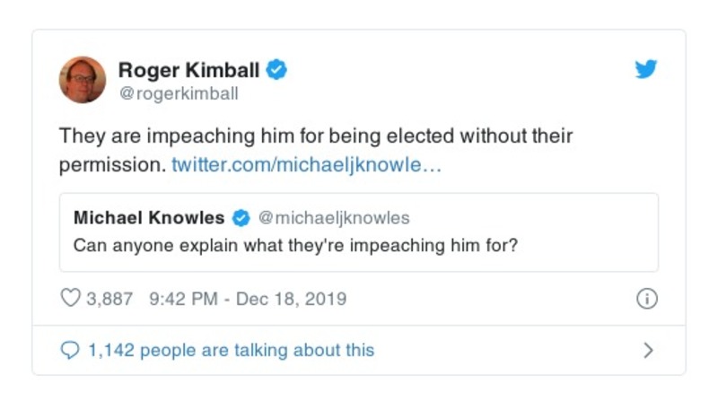Click the quoted tweet question text

pyautogui.click(x=295, y=244)
